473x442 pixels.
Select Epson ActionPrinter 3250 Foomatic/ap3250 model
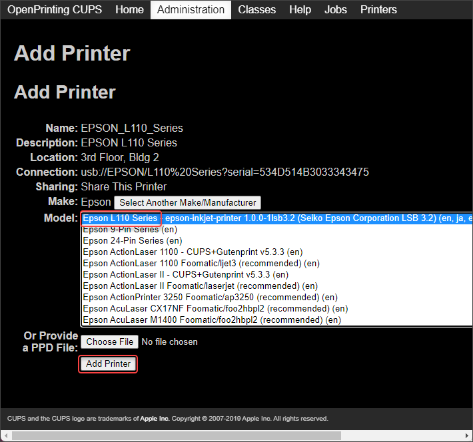pos(277,298)
